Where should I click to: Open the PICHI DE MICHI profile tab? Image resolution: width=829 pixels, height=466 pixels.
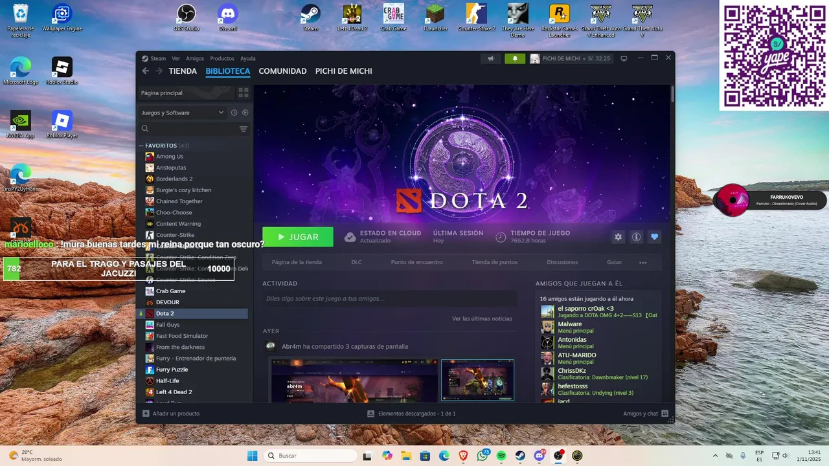click(x=344, y=71)
